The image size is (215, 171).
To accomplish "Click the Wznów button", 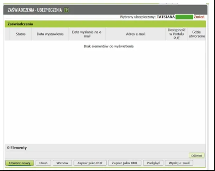I will click(62, 163).
